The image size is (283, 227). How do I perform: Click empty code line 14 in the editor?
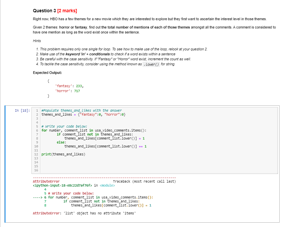tap(159, 162)
